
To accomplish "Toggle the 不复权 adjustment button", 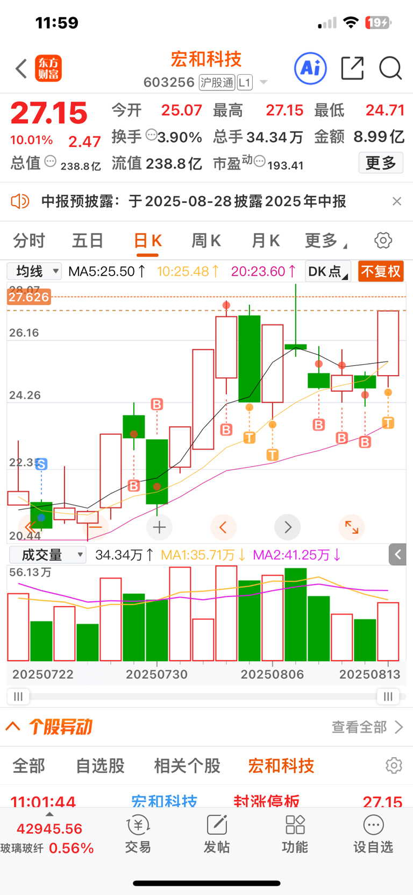I will [x=381, y=271].
